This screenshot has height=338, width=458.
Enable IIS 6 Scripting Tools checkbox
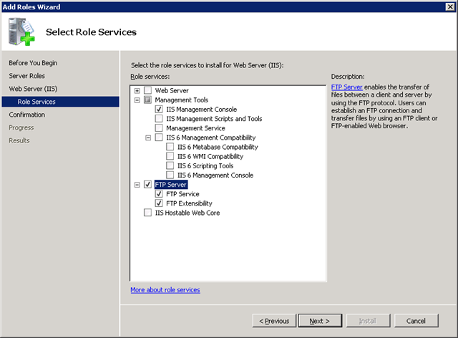pos(170,165)
